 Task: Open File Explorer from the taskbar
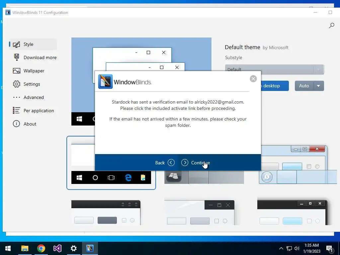(x=25, y=248)
